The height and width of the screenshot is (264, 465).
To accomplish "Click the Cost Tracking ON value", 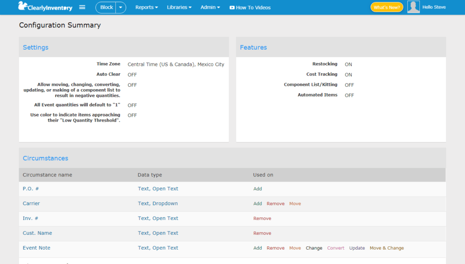I will [x=348, y=75].
